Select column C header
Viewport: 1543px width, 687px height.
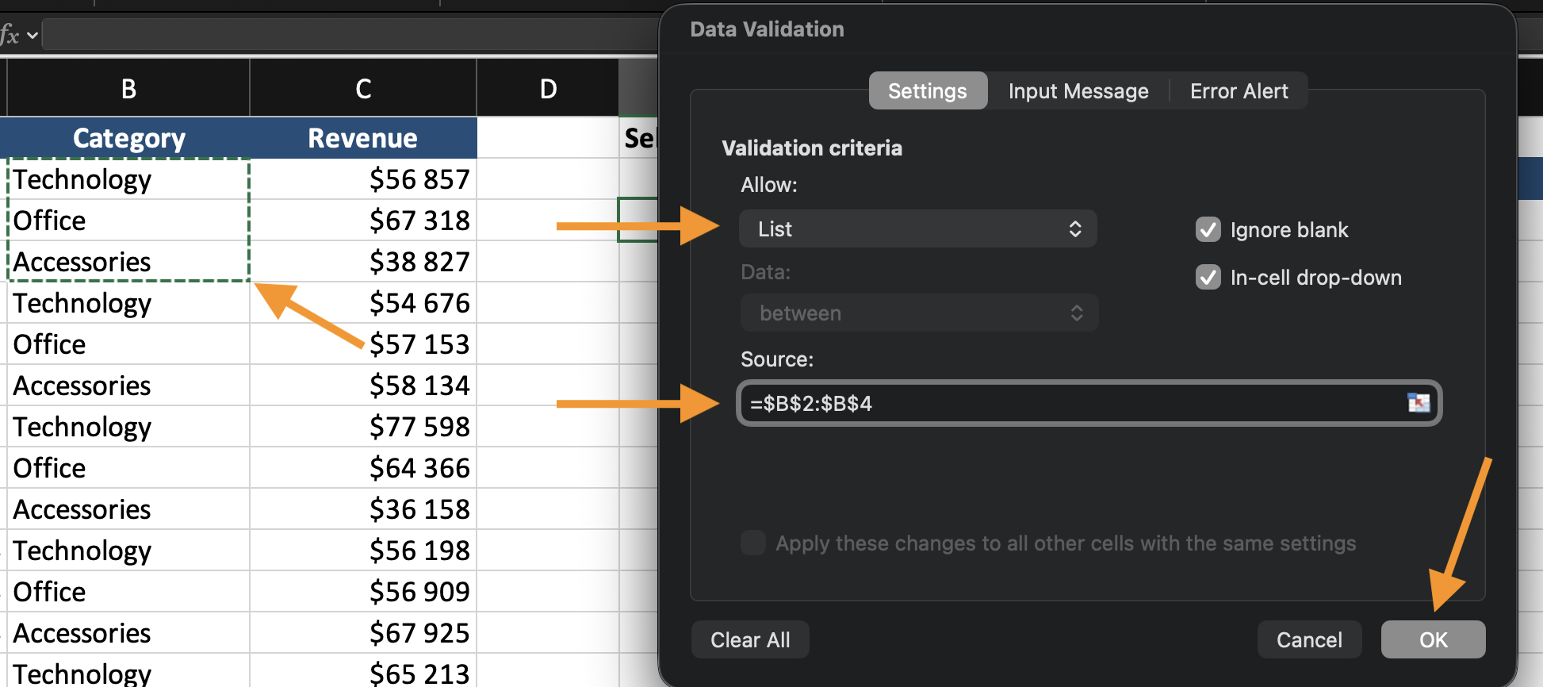[x=363, y=89]
